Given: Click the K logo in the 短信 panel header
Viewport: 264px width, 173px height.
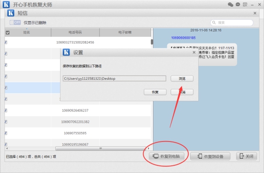Looking at the screenshot, I should [x=10, y=13].
